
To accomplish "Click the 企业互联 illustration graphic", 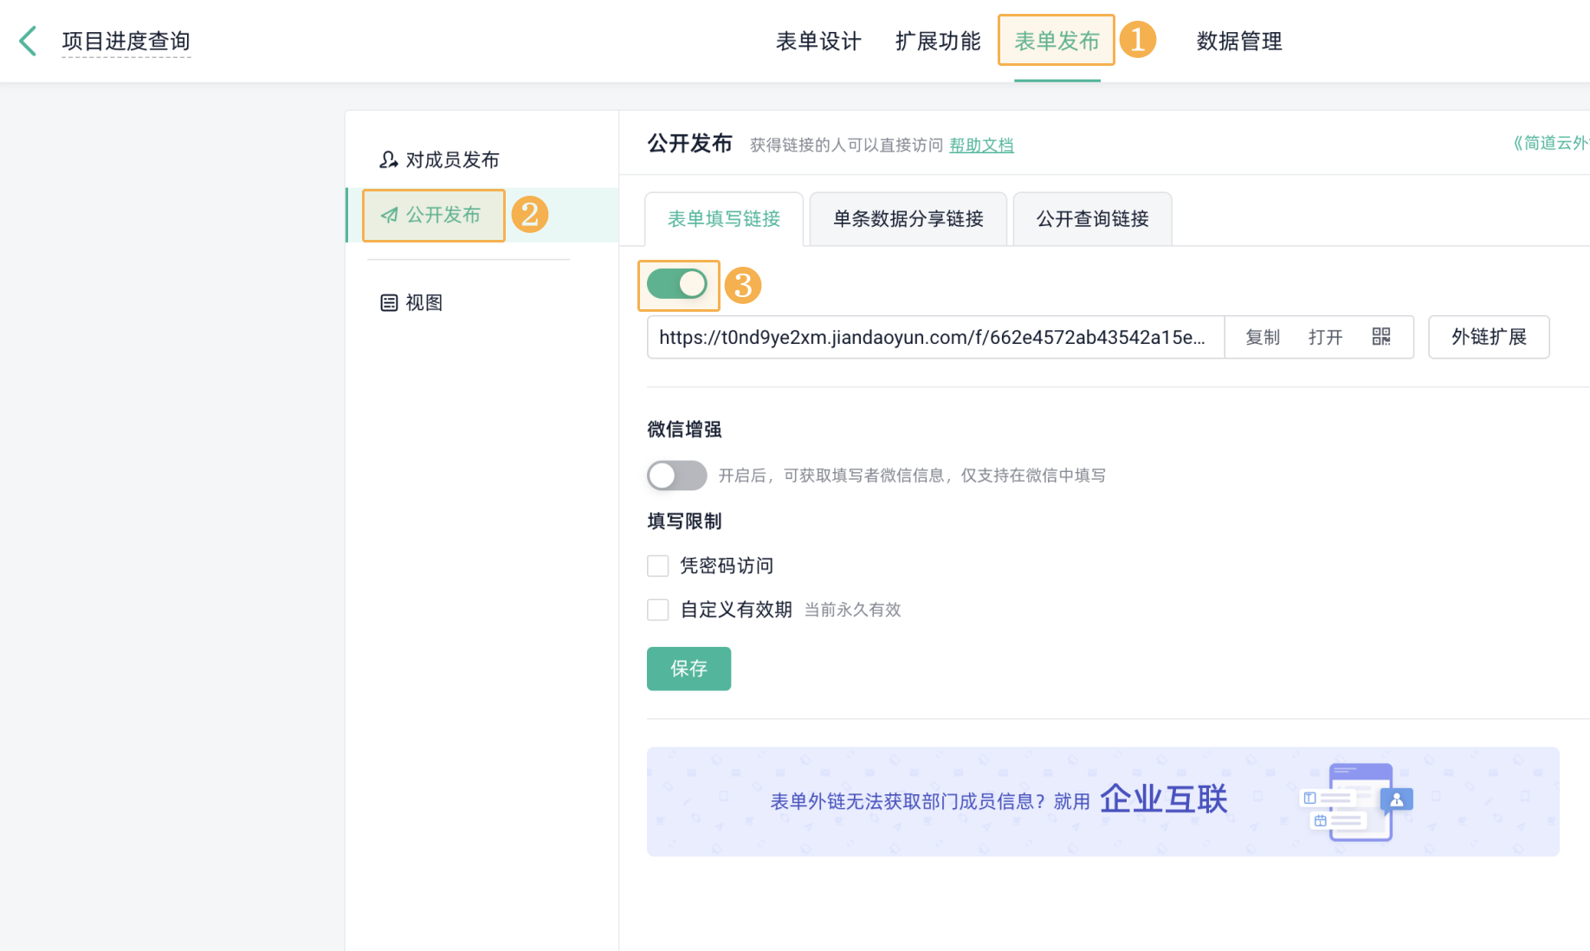I will click(x=1357, y=802).
